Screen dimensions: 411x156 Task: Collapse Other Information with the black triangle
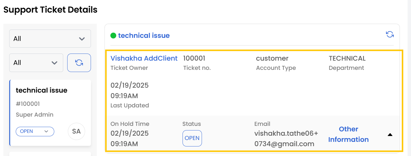tap(390, 135)
